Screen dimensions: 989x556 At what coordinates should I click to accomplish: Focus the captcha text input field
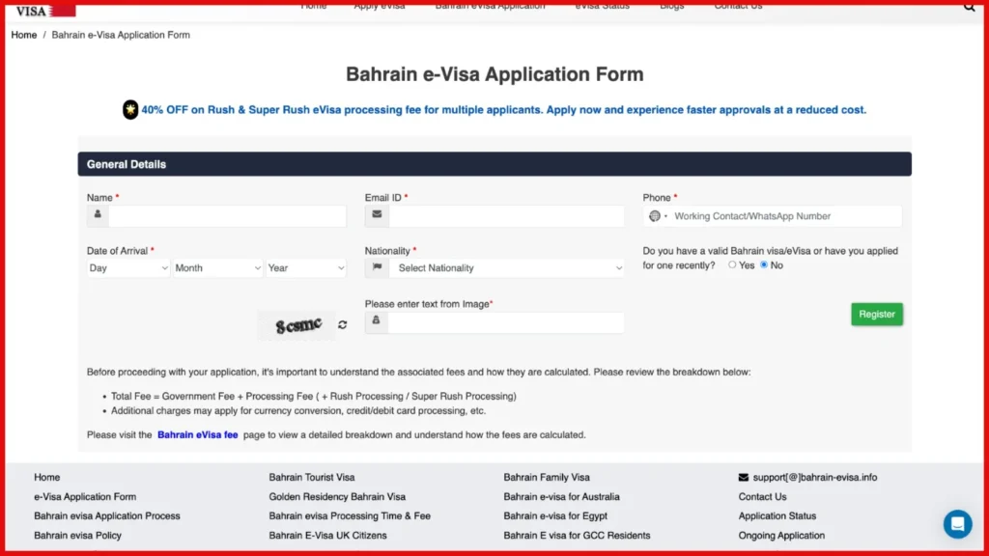pos(506,322)
